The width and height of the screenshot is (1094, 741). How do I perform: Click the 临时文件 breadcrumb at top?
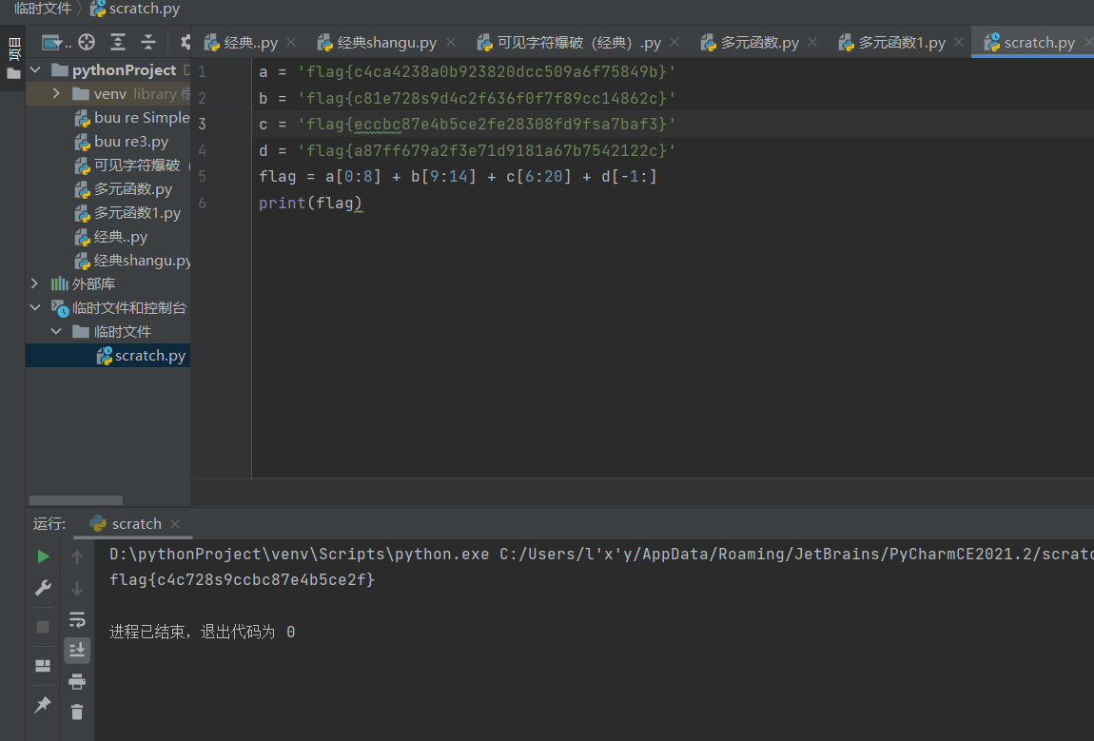click(43, 9)
